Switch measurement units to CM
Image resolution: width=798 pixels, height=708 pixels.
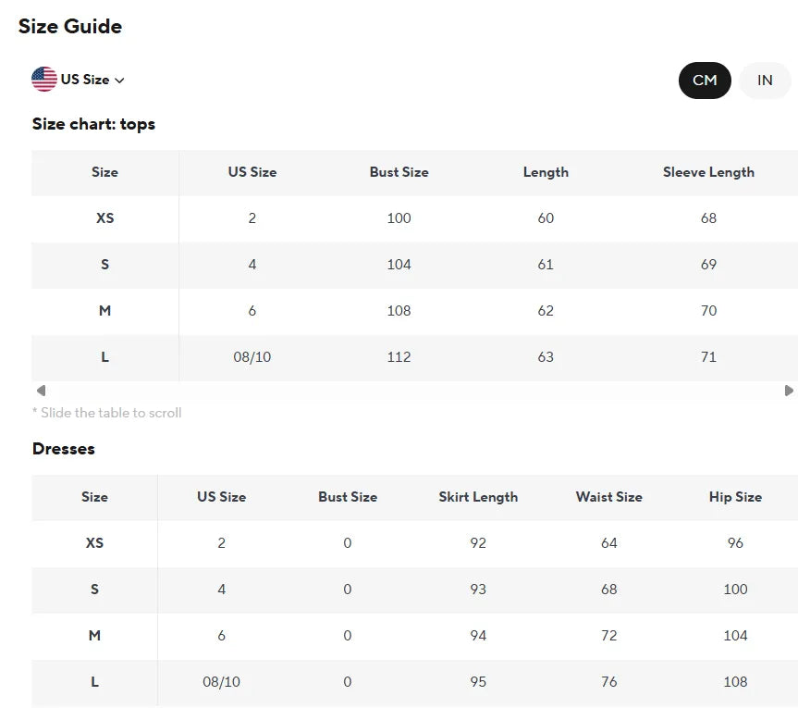[705, 81]
